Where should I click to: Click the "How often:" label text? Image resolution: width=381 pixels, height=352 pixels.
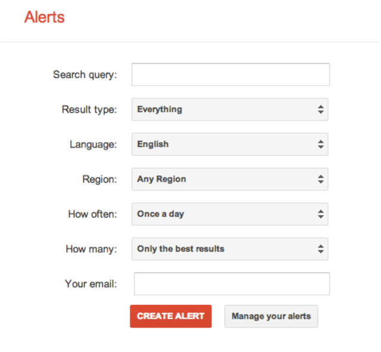pyautogui.click(x=92, y=214)
